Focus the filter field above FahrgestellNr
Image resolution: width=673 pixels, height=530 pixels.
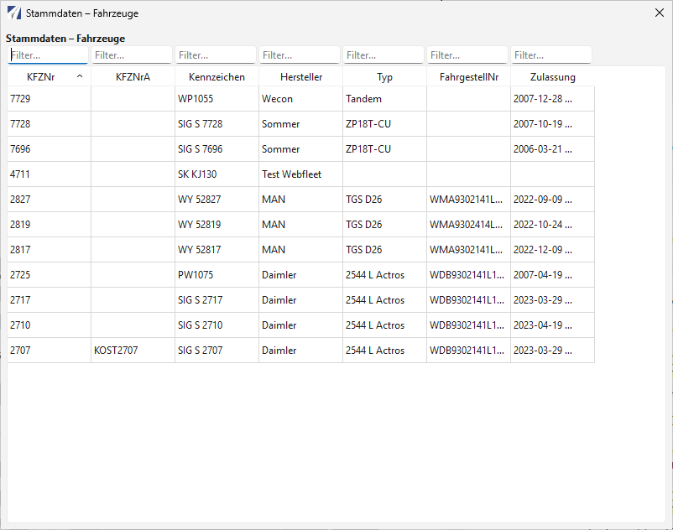click(x=467, y=55)
